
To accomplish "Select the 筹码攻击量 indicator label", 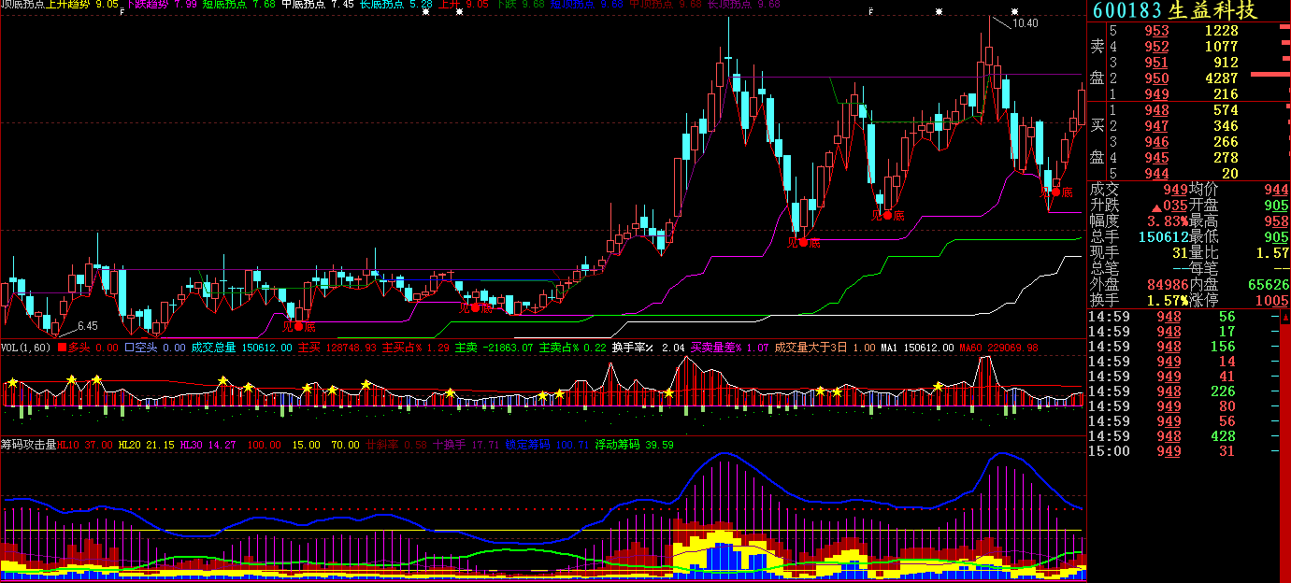I will (28, 445).
